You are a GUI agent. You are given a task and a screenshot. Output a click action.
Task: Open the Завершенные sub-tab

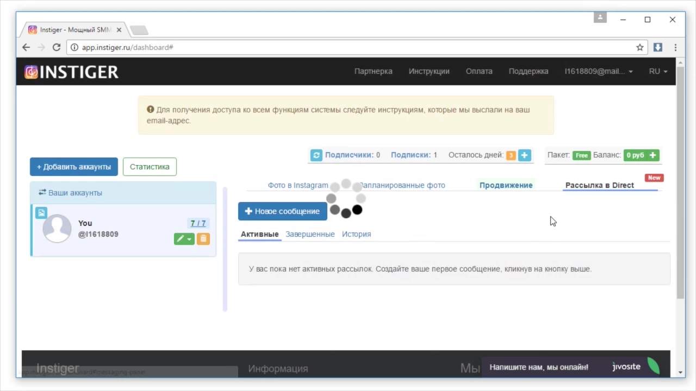310,234
